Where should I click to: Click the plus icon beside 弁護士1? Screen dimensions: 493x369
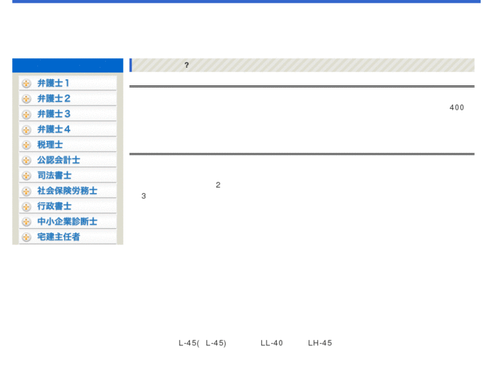coord(26,83)
